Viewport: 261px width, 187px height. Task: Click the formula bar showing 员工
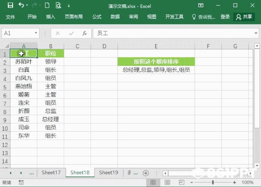[173, 33]
